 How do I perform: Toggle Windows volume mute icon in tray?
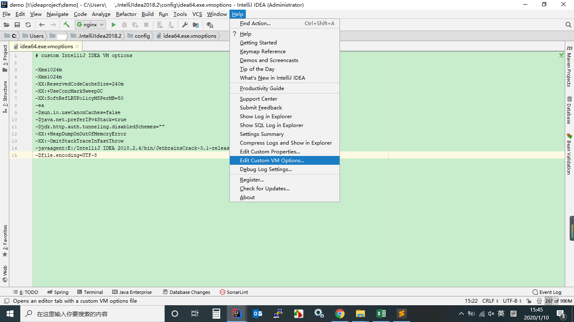tap(491, 314)
